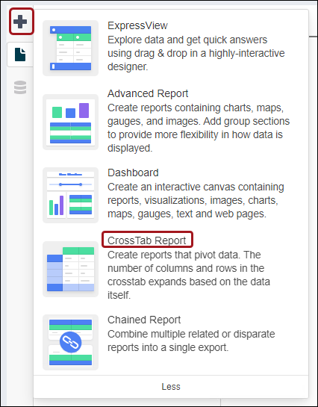Collapse the list with Less
Viewport: 318px width, 407px height.
171,387
